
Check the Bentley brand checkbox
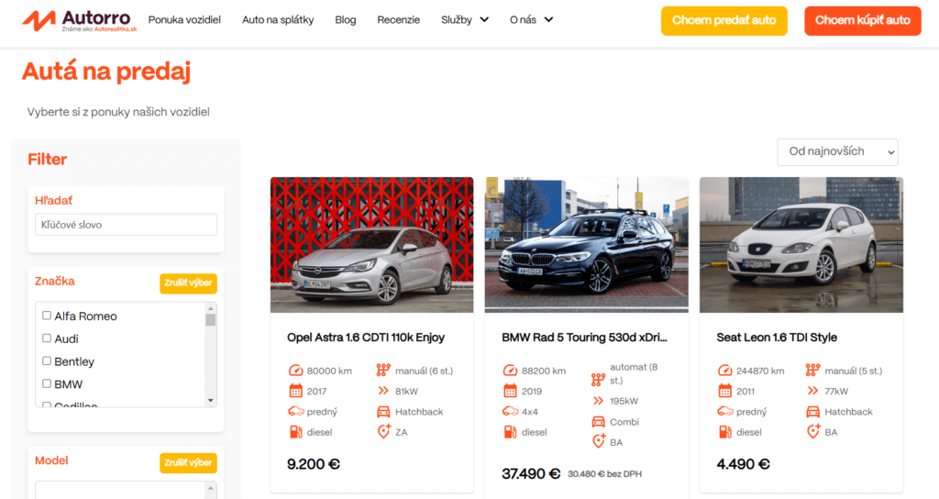[x=47, y=361]
